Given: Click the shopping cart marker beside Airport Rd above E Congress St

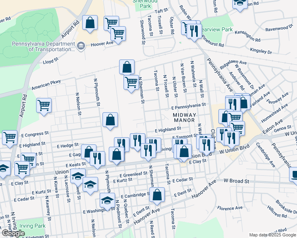Looking at the screenshot, I should [x=44, y=106].
